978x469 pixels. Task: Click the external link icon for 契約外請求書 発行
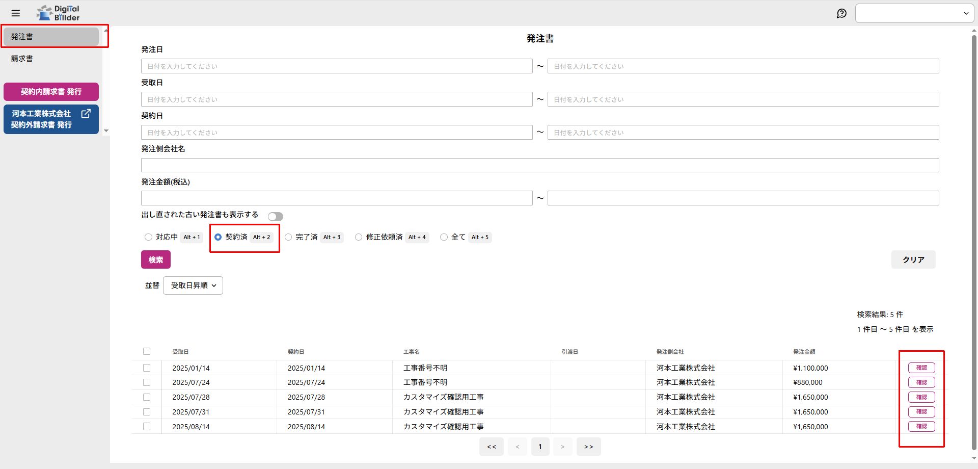tap(86, 114)
